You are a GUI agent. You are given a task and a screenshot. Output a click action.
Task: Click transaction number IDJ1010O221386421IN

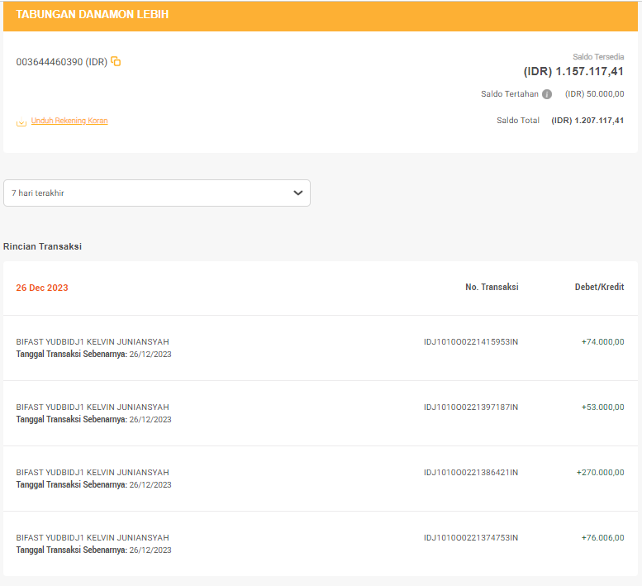[x=471, y=472]
